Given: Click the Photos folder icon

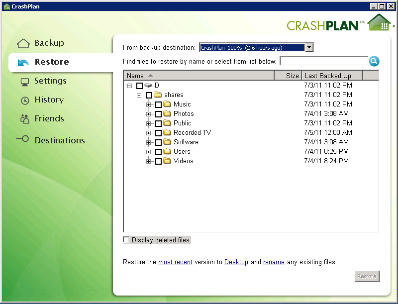Looking at the screenshot, I should tap(167, 113).
